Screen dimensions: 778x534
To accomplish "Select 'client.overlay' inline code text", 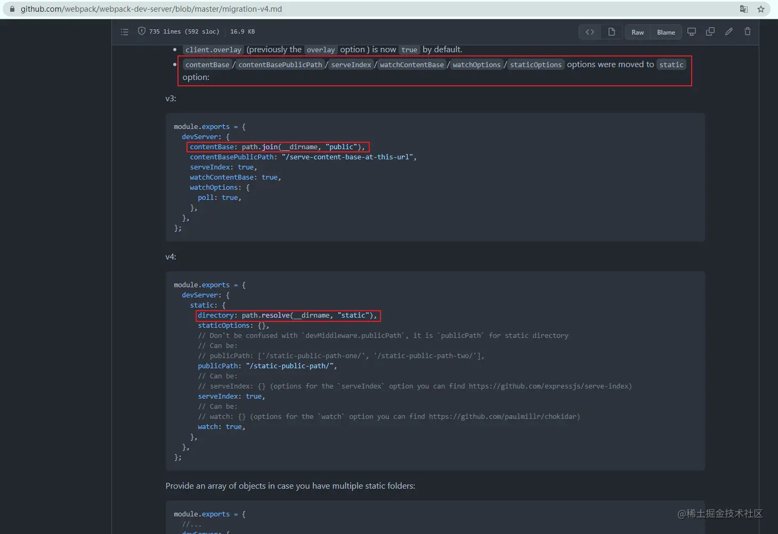I will [x=213, y=50].
